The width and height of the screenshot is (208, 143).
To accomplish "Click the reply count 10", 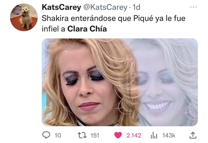I will pyautogui.click(x=58, y=135).
